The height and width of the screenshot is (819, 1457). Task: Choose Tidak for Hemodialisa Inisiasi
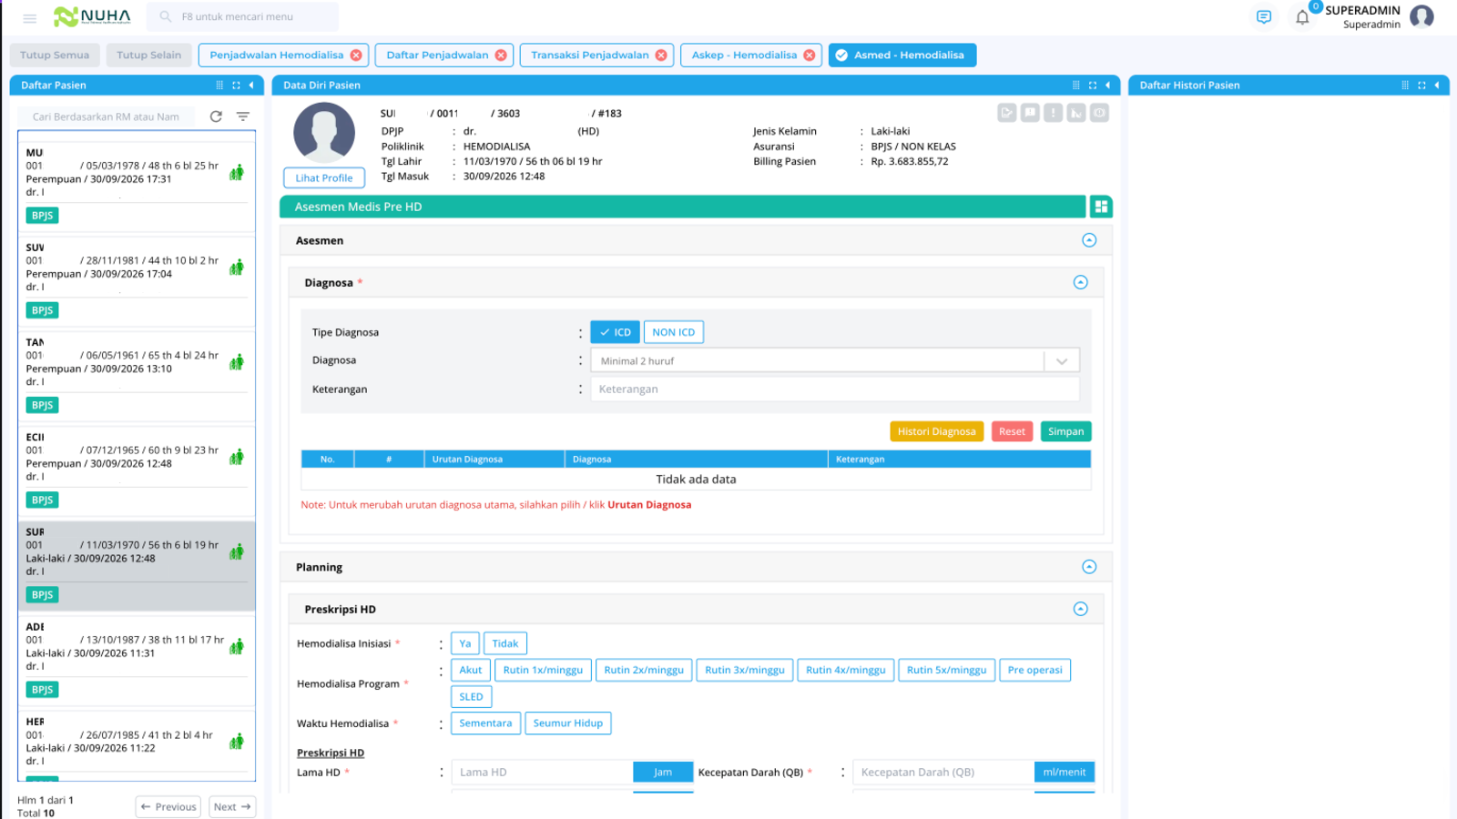pos(505,643)
